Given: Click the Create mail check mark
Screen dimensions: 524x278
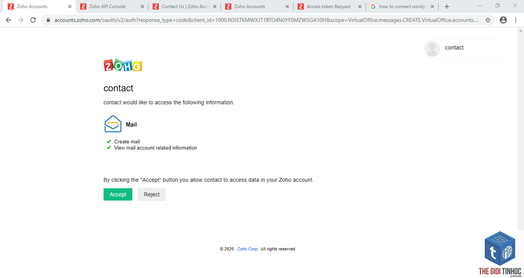Looking at the screenshot, I should [x=109, y=141].
